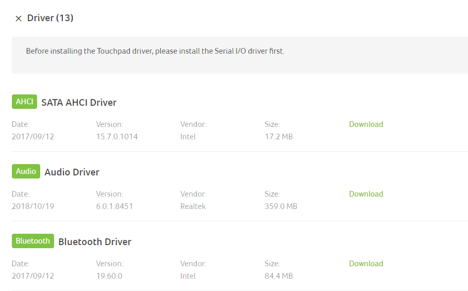Click the 2018/10/19 date value
The height and width of the screenshot is (291, 468).
pyautogui.click(x=33, y=206)
